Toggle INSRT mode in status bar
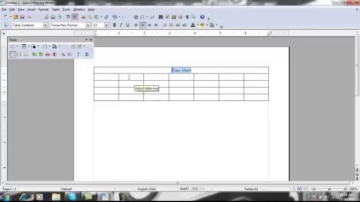360x202 pixels. point(184,189)
